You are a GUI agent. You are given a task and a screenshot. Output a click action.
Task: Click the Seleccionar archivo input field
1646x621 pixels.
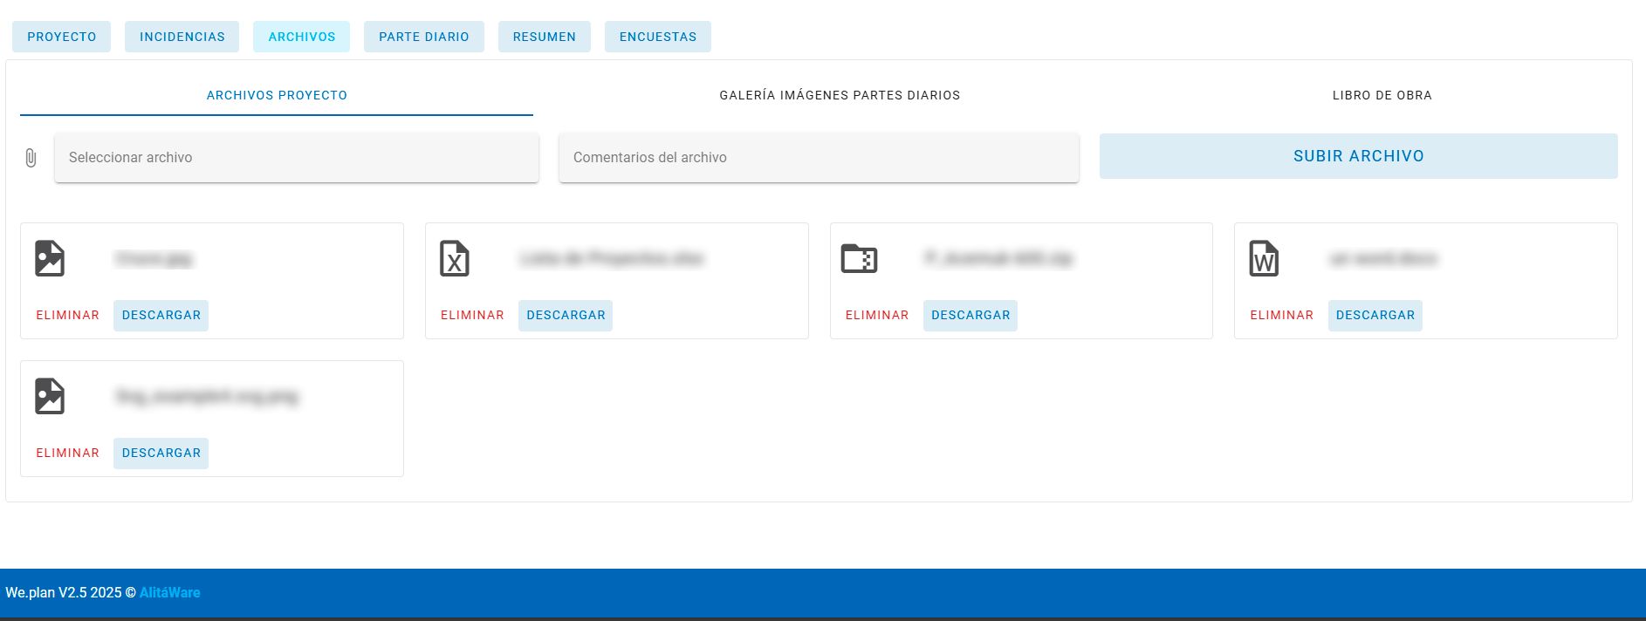point(297,158)
